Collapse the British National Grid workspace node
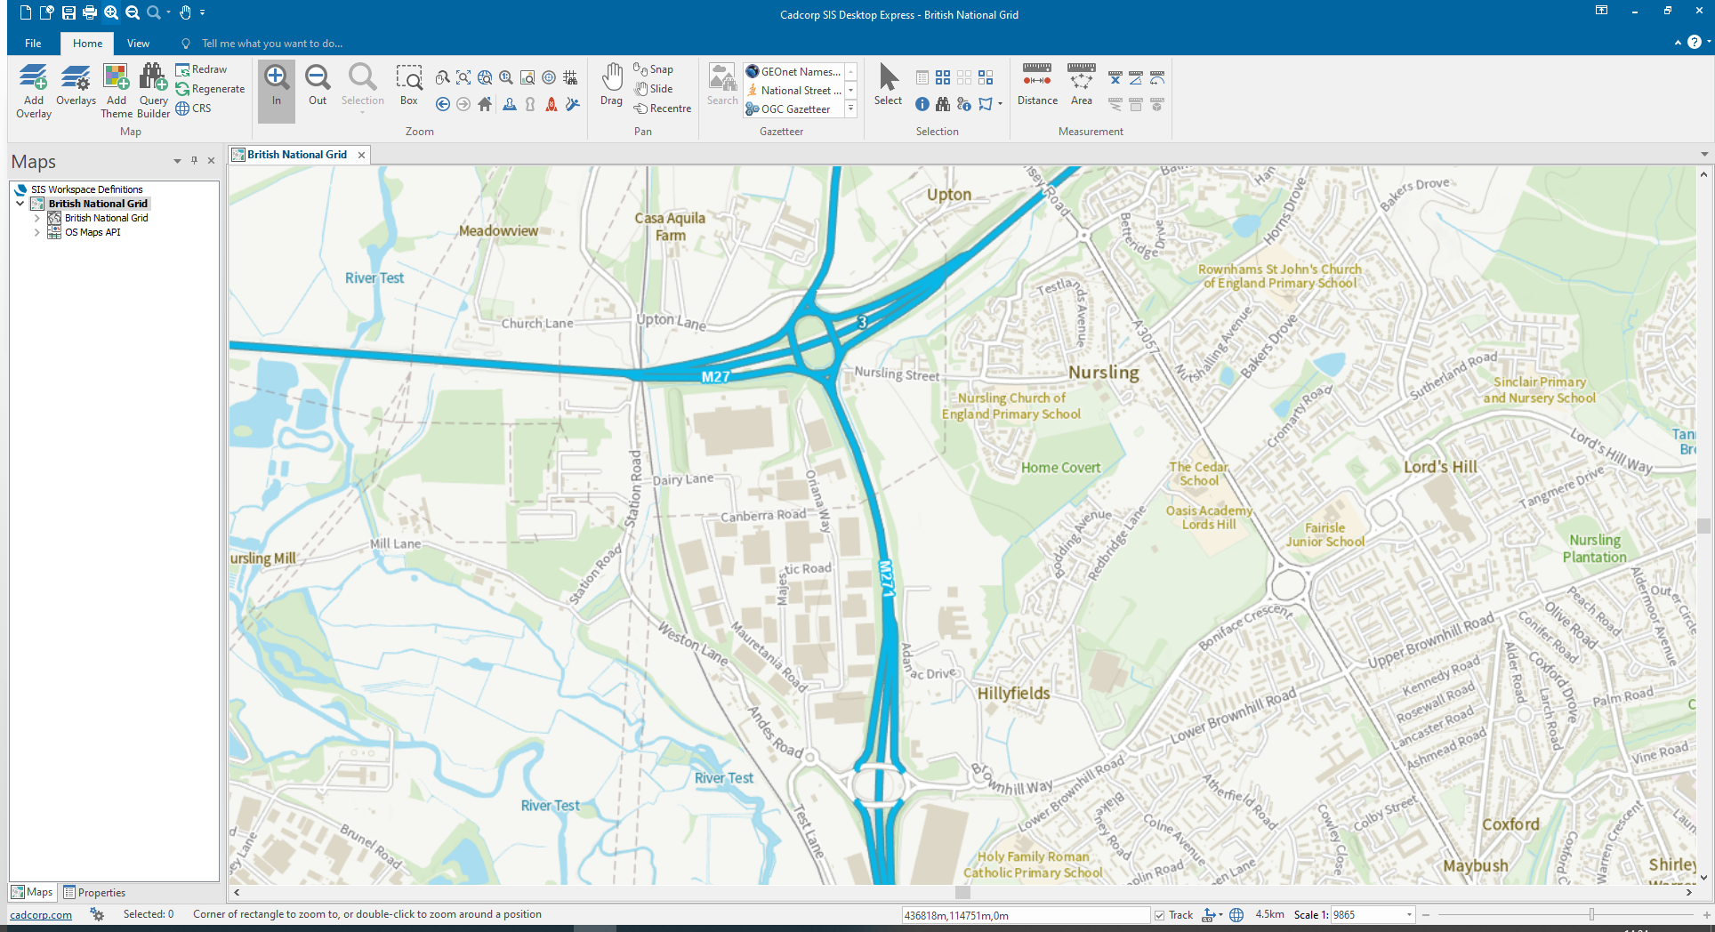Screen dimensions: 1715x932 pos(20,203)
